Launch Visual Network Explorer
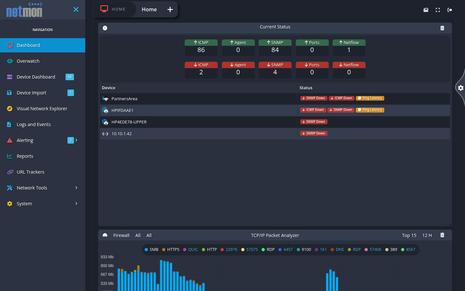The image size is (465, 291). 43,109
